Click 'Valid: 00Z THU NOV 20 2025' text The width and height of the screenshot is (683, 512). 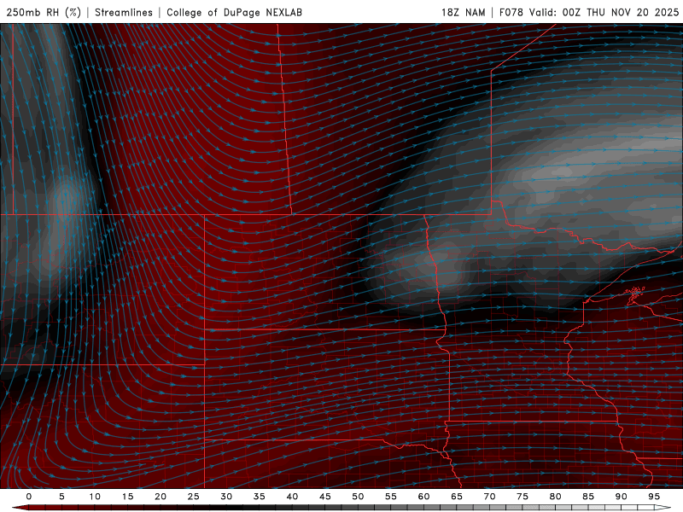604,12
